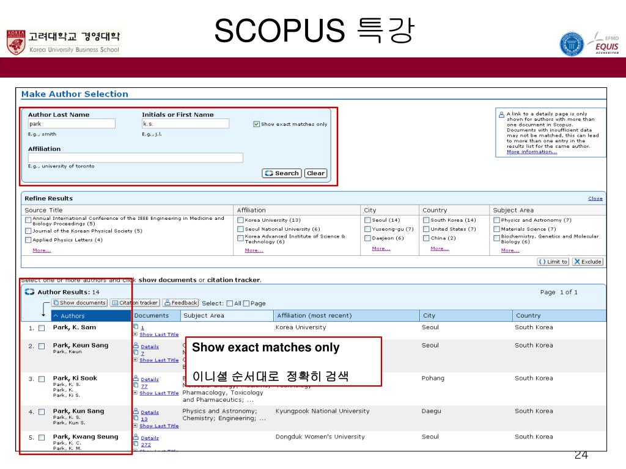Check Physics and Astronomy subject area
This screenshot has height=469, width=626.
pyautogui.click(x=496, y=220)
